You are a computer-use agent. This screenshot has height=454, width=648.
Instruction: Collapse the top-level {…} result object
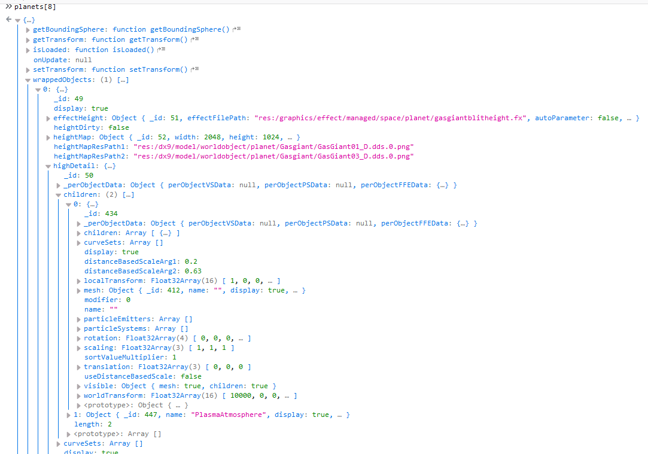17,20
